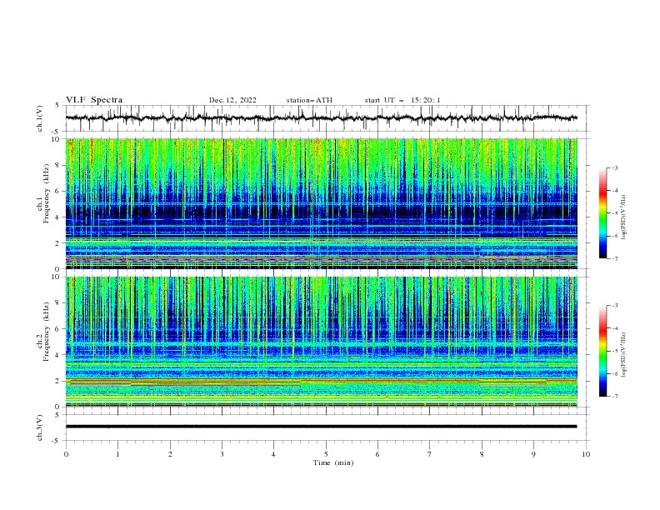Click the "-4" tick on ch.1 colorbar
660x510 pixels.
(614, 191)
